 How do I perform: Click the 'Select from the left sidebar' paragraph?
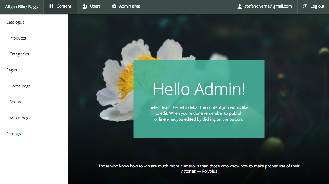tap(199, 113)
